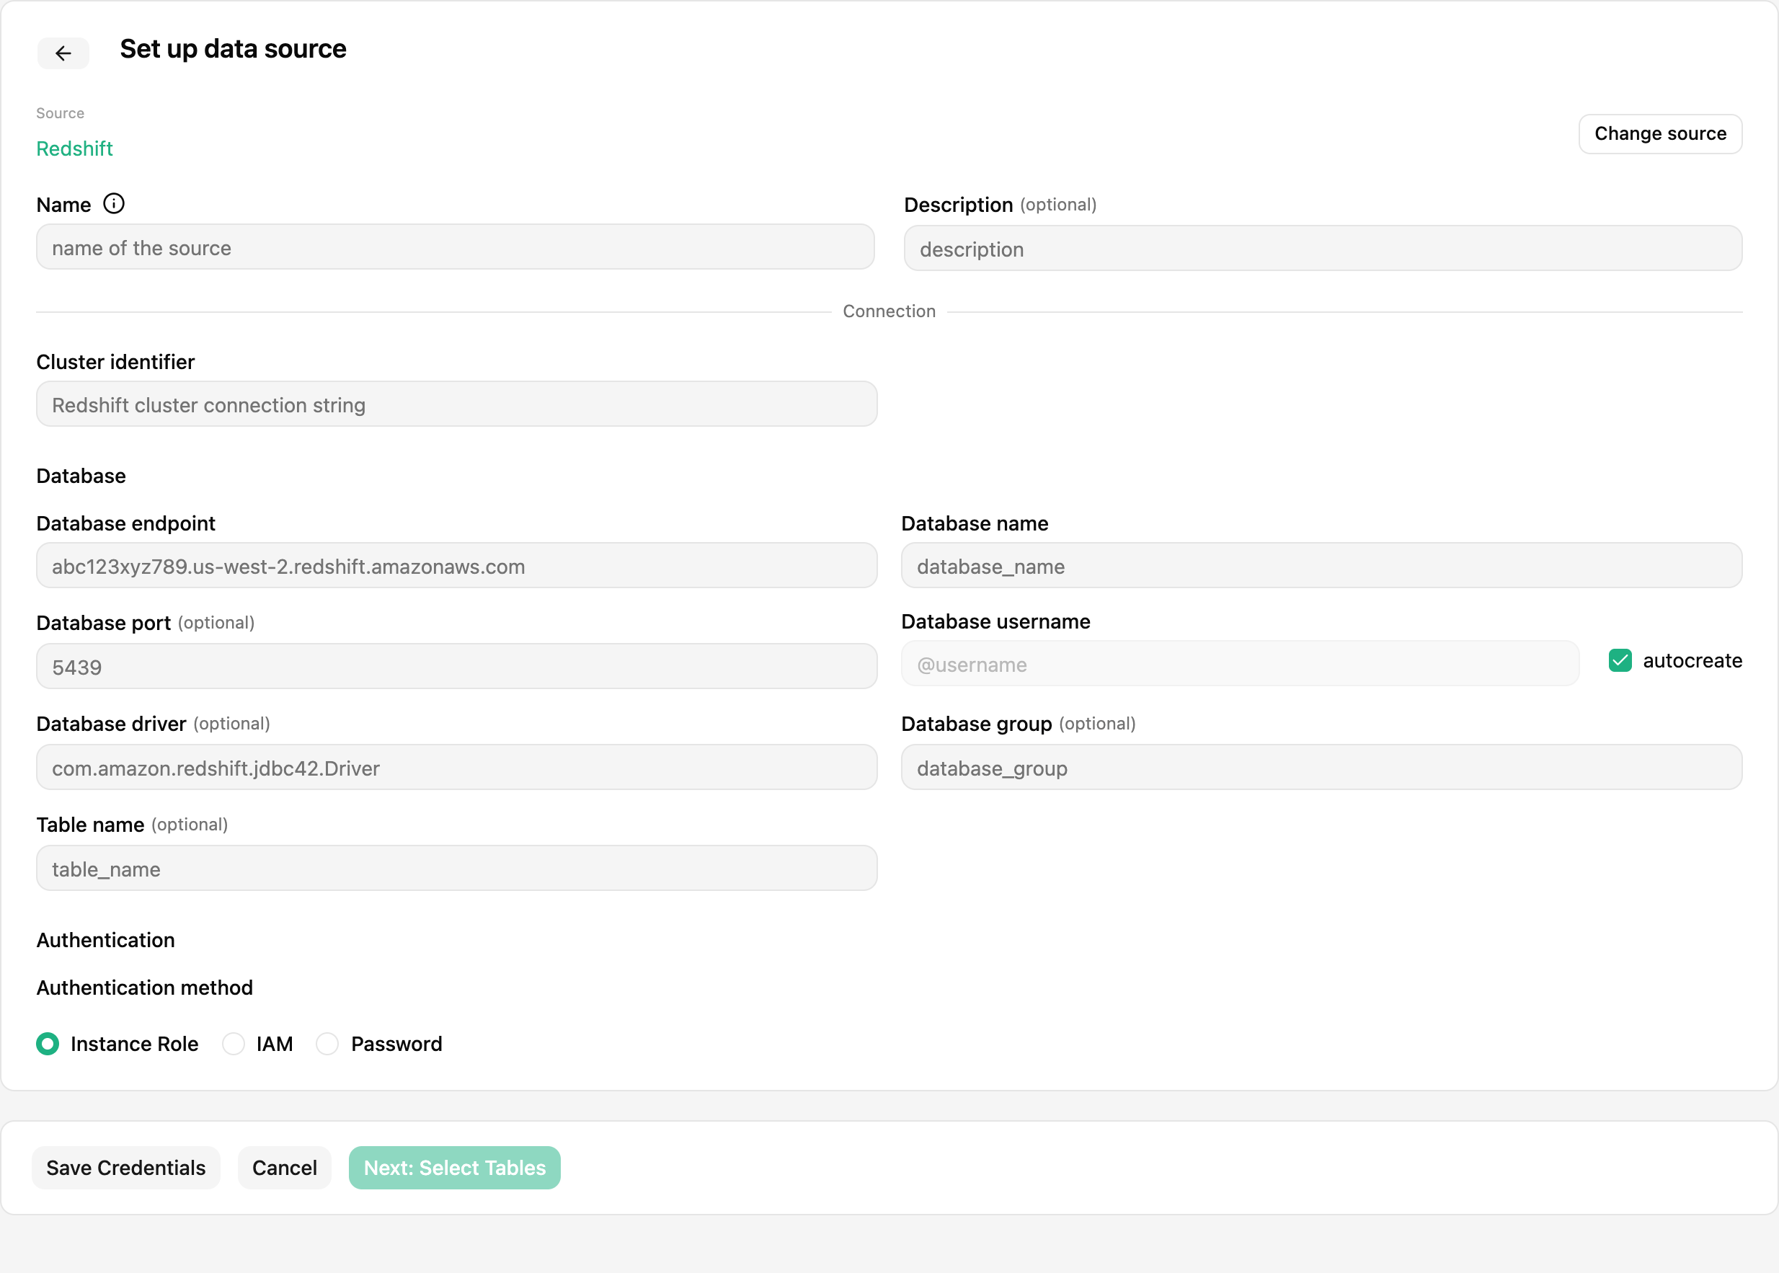Click the 'Authentication method' label

144,988
